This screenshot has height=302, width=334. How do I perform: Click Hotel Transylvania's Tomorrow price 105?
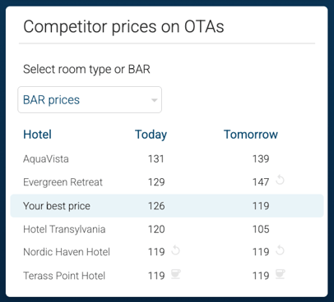click(261, 229)
